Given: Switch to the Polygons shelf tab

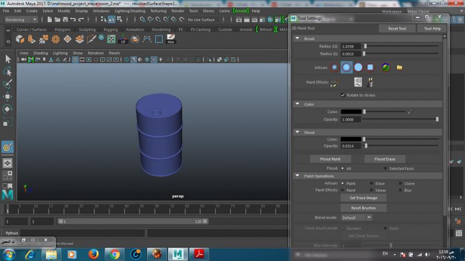Looking at the screenshot, I should tap(63, 30).
